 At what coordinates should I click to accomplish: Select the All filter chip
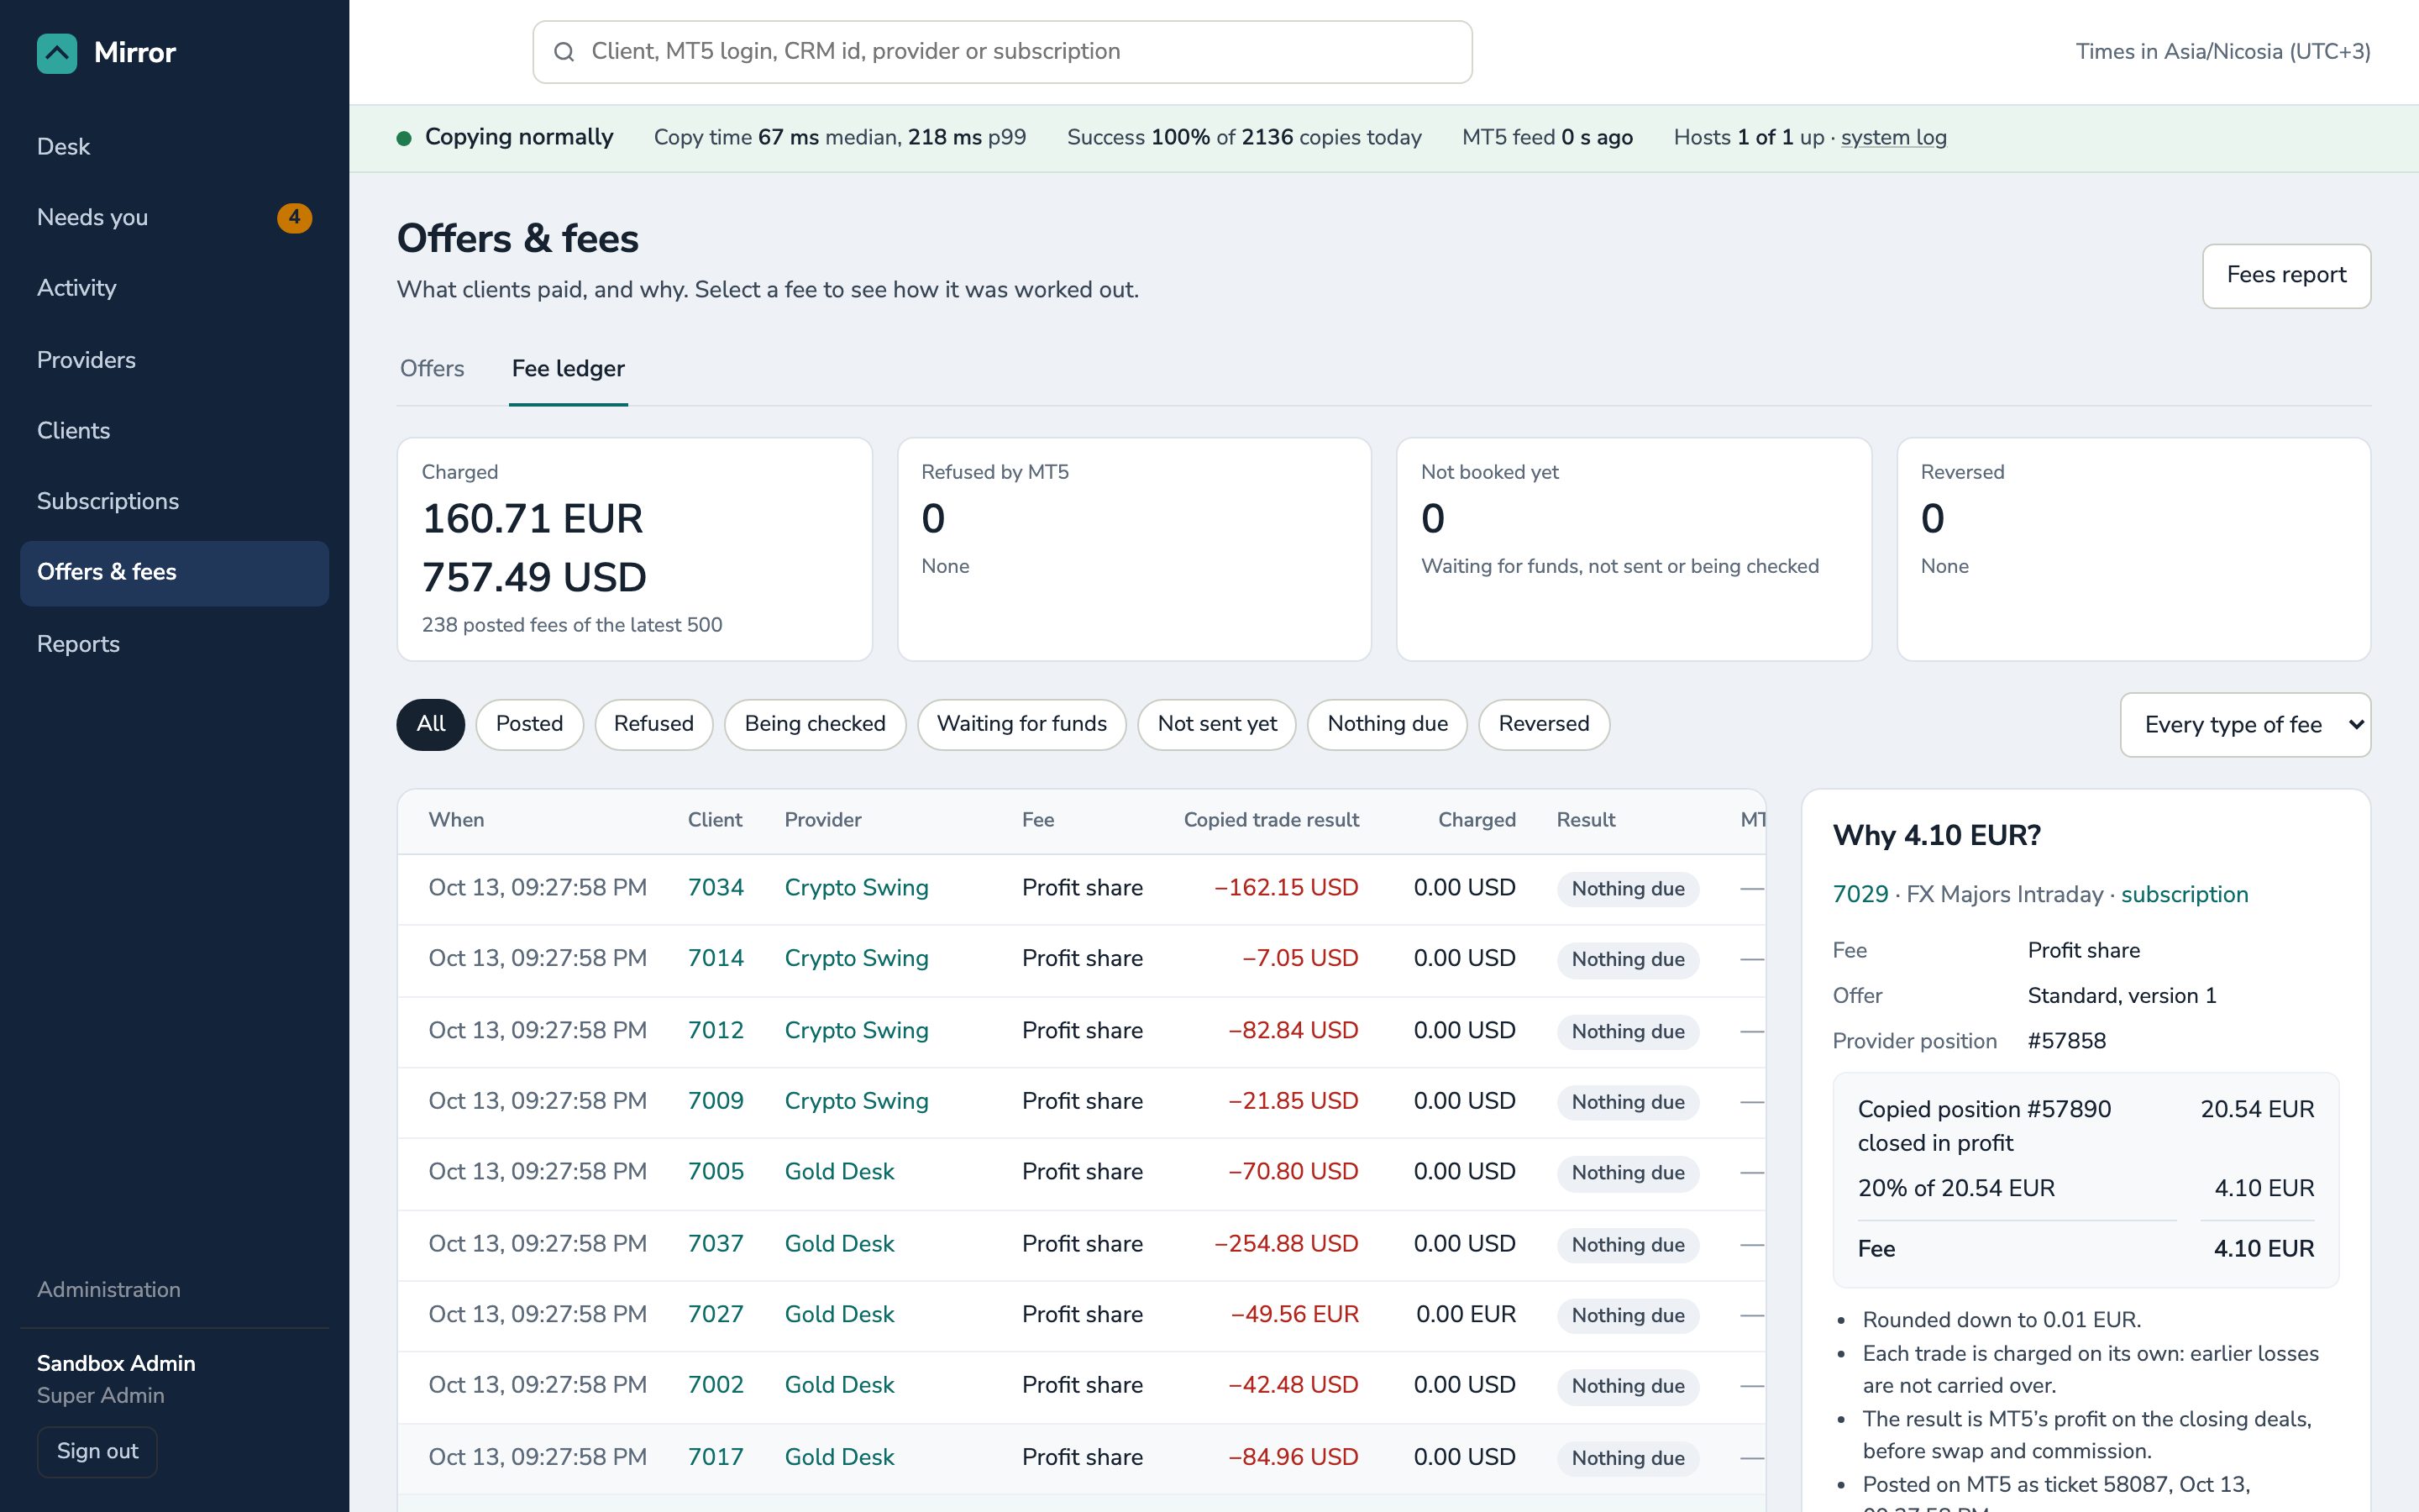coord(431,724)
